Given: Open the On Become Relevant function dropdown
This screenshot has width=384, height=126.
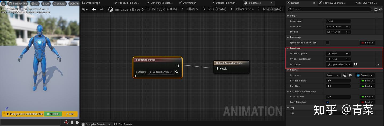Looking at the screenshot, I should click(x=338, y=59).
